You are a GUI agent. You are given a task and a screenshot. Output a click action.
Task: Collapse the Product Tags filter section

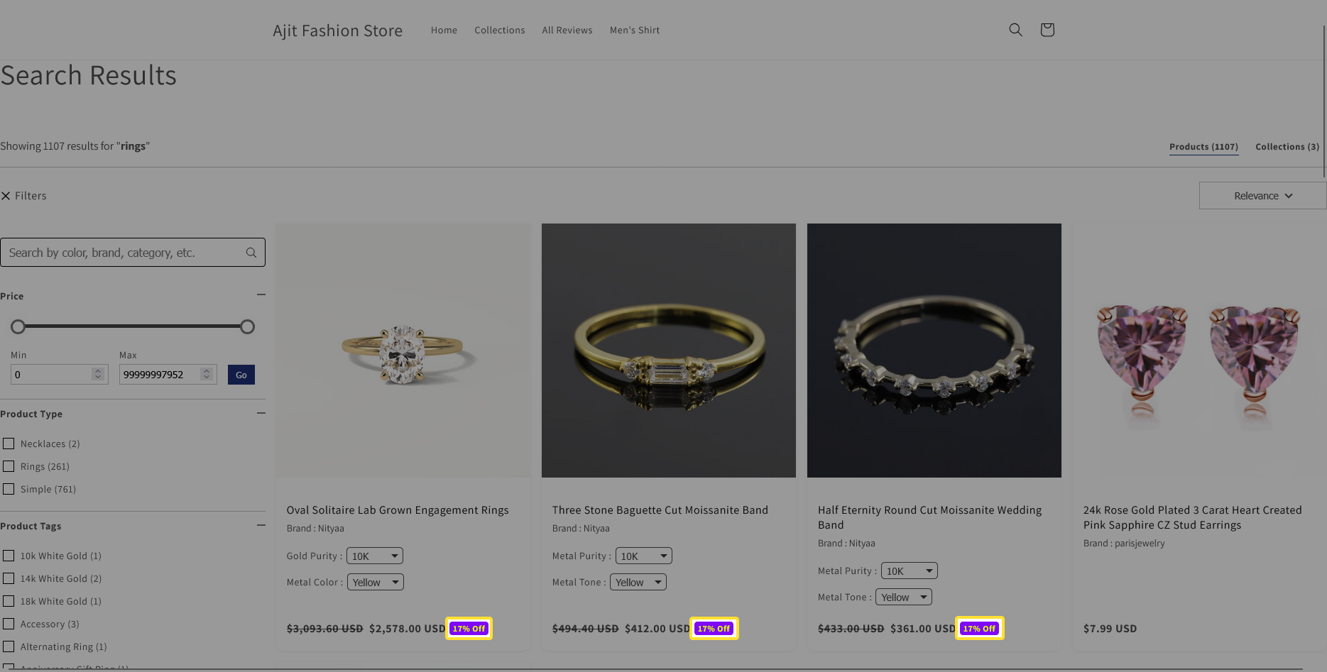261,525
